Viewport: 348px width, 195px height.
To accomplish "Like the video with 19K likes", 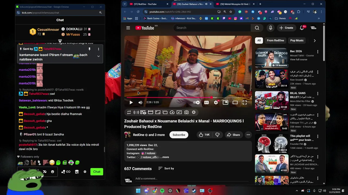I will [x=204, y=135].
